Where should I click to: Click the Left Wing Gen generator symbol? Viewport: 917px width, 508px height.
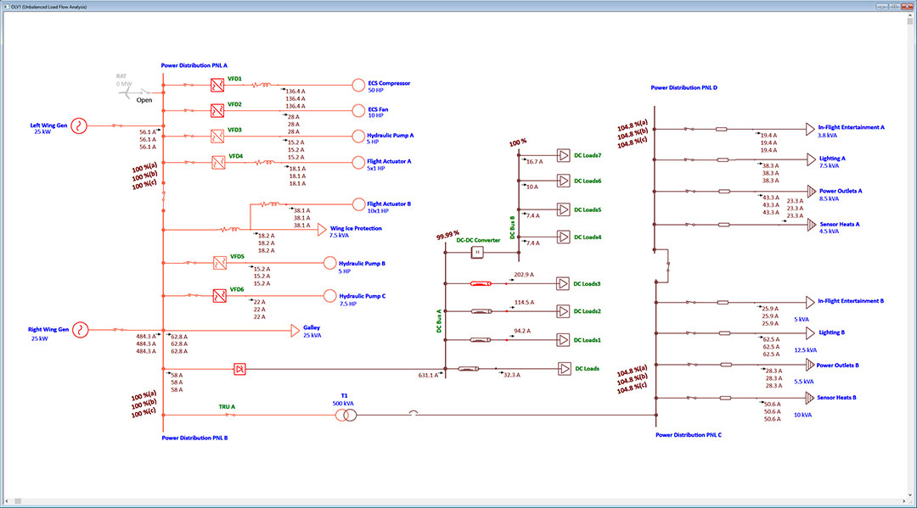(79, 126)
